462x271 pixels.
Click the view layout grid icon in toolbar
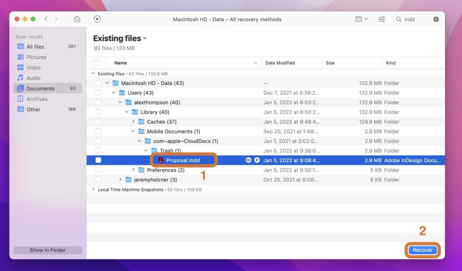pyautogui.click(x=359, y=19)
